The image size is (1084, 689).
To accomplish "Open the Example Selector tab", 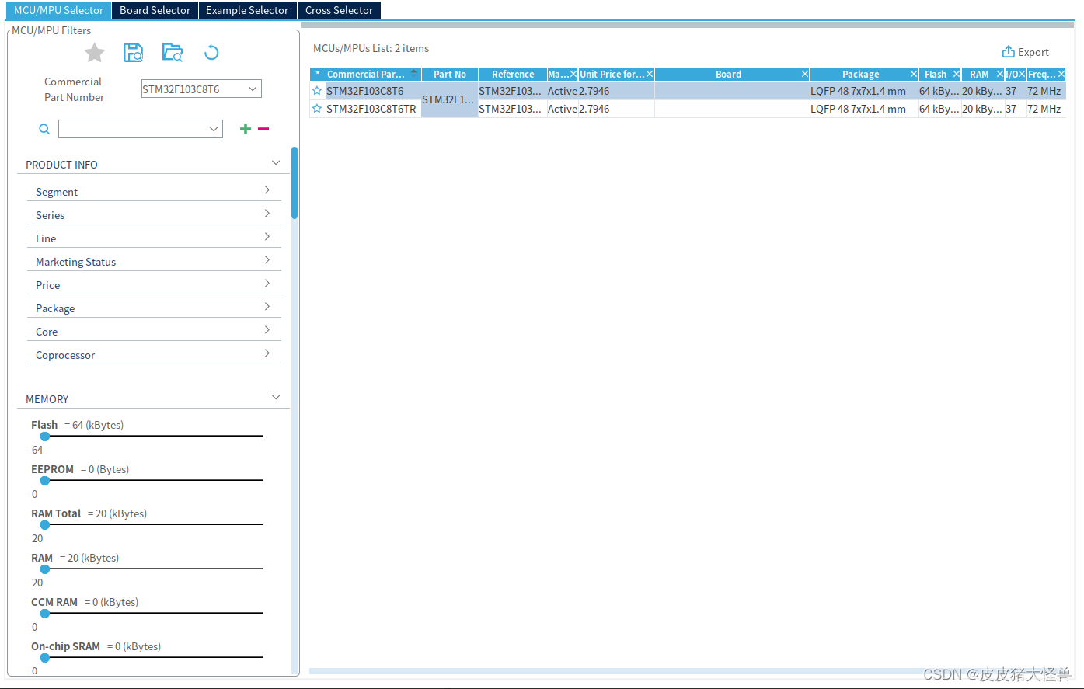I will click(247, 10).
